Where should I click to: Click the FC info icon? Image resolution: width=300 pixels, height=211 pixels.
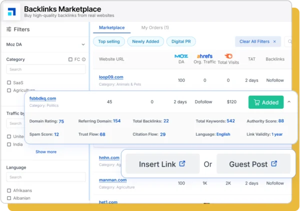(x=83, y=59)
